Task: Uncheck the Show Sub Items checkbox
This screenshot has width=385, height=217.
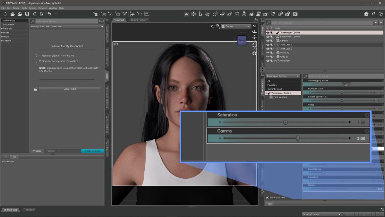Action: (267, 198)
